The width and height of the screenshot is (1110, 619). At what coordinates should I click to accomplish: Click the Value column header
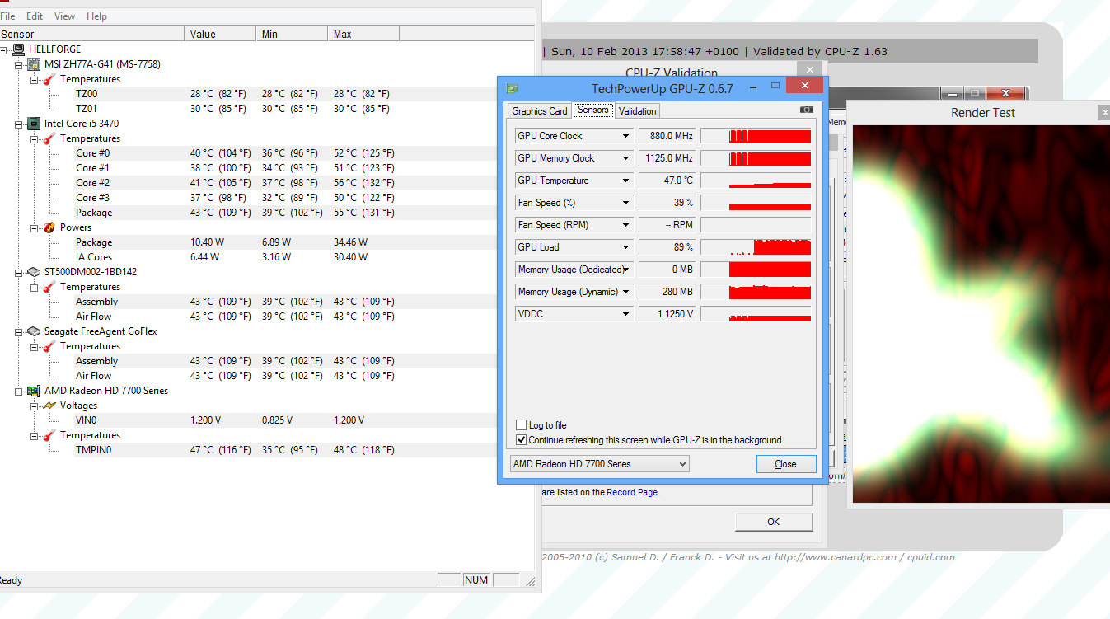(220, 34)
